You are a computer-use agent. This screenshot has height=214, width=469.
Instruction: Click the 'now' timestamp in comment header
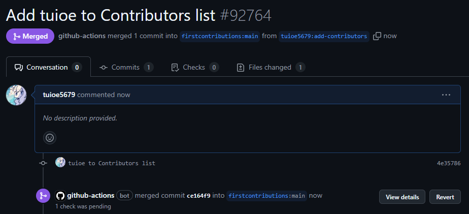coord(123,95)
